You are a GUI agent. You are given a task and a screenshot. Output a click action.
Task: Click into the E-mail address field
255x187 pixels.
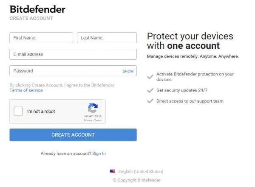pos(73,54)
